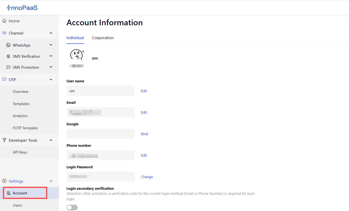This screenshot has width=349, height=211.
Task: Click the SMS Verification cube icon
Action: point(8,56)
